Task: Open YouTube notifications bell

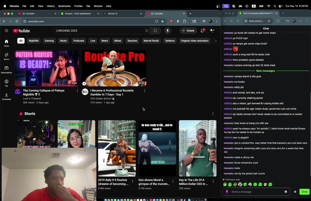Action: tap(202, 31)
